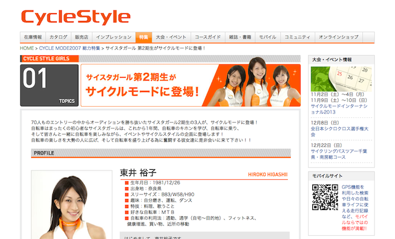The image size is (395, 239).
Task: Click the 東井 裕子 profile photo
Action: pyautogui.click(x=72, y=204)
